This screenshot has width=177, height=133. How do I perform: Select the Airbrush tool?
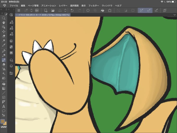[4, 69]
